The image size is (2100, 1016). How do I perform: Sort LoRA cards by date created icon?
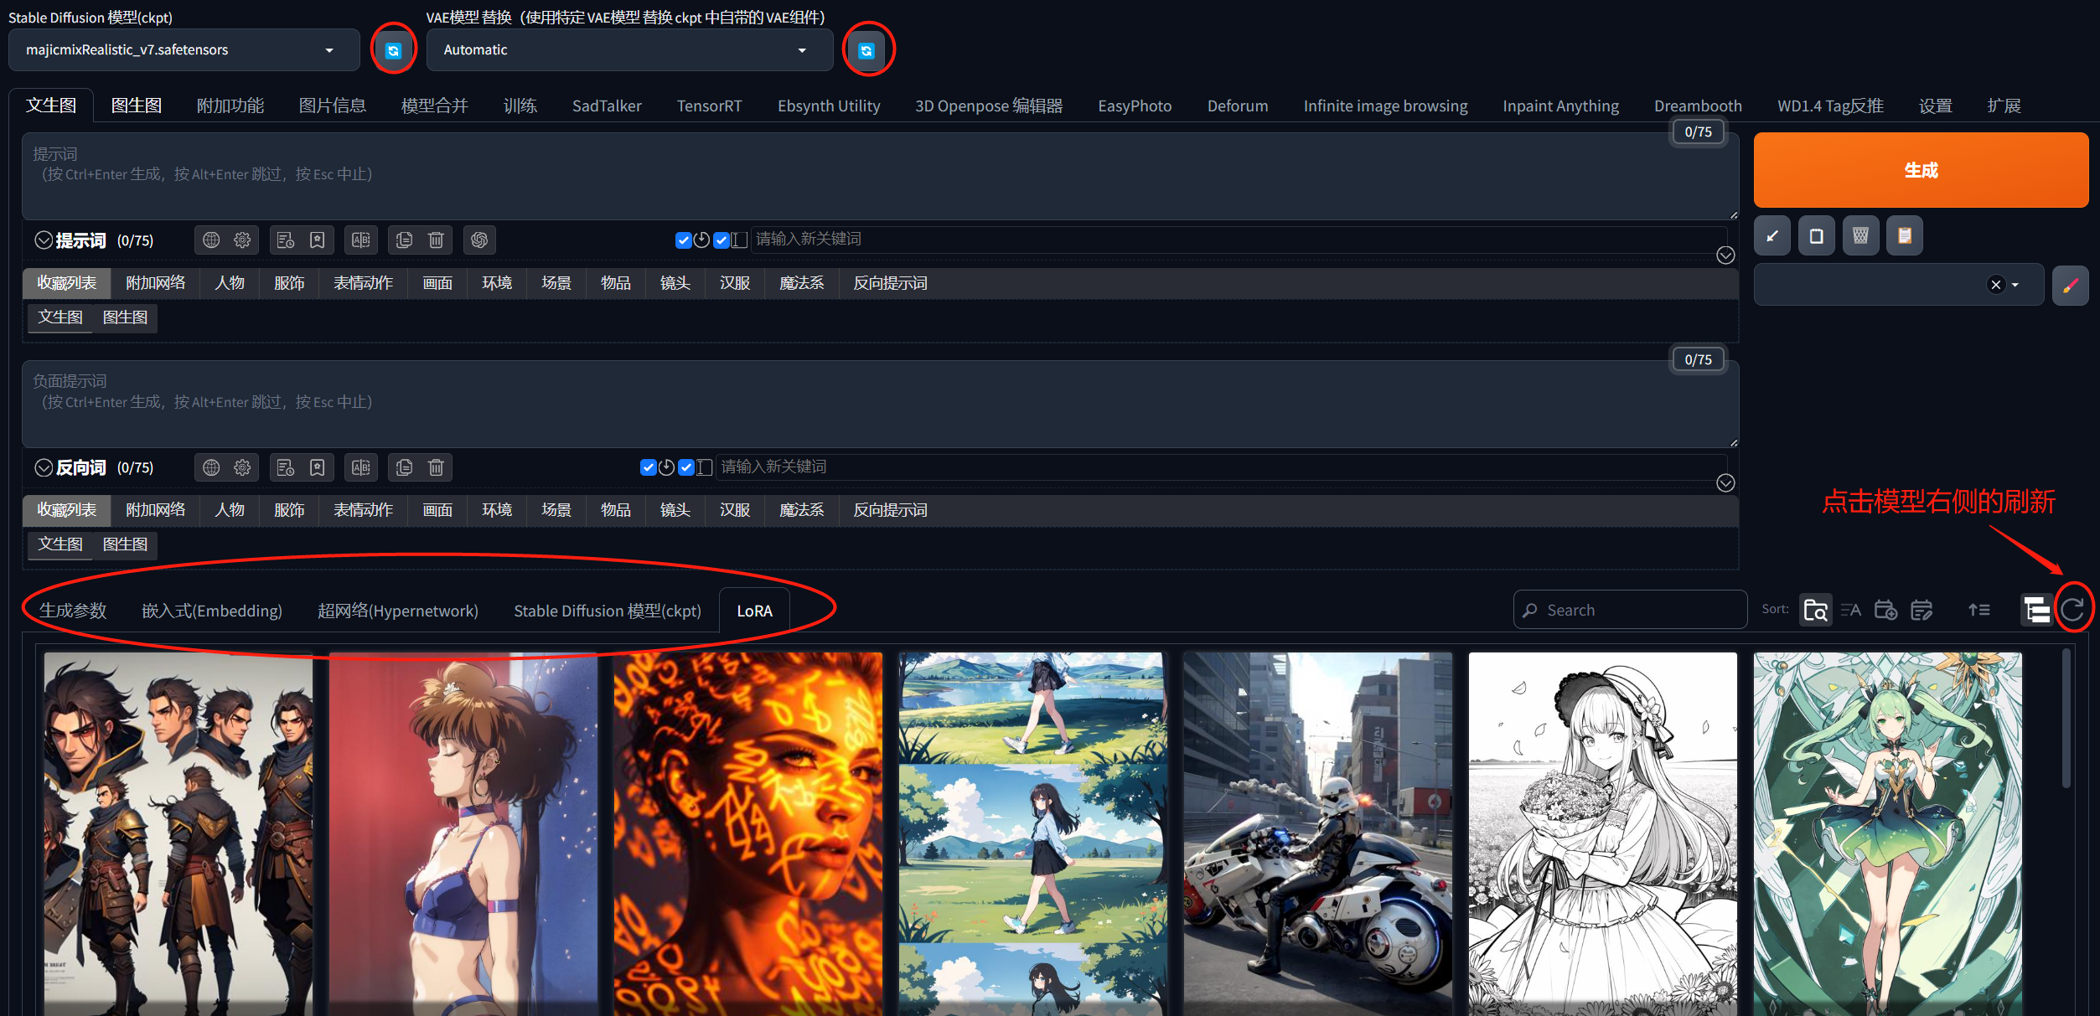pyautogui.click(x=1886, y=611)
